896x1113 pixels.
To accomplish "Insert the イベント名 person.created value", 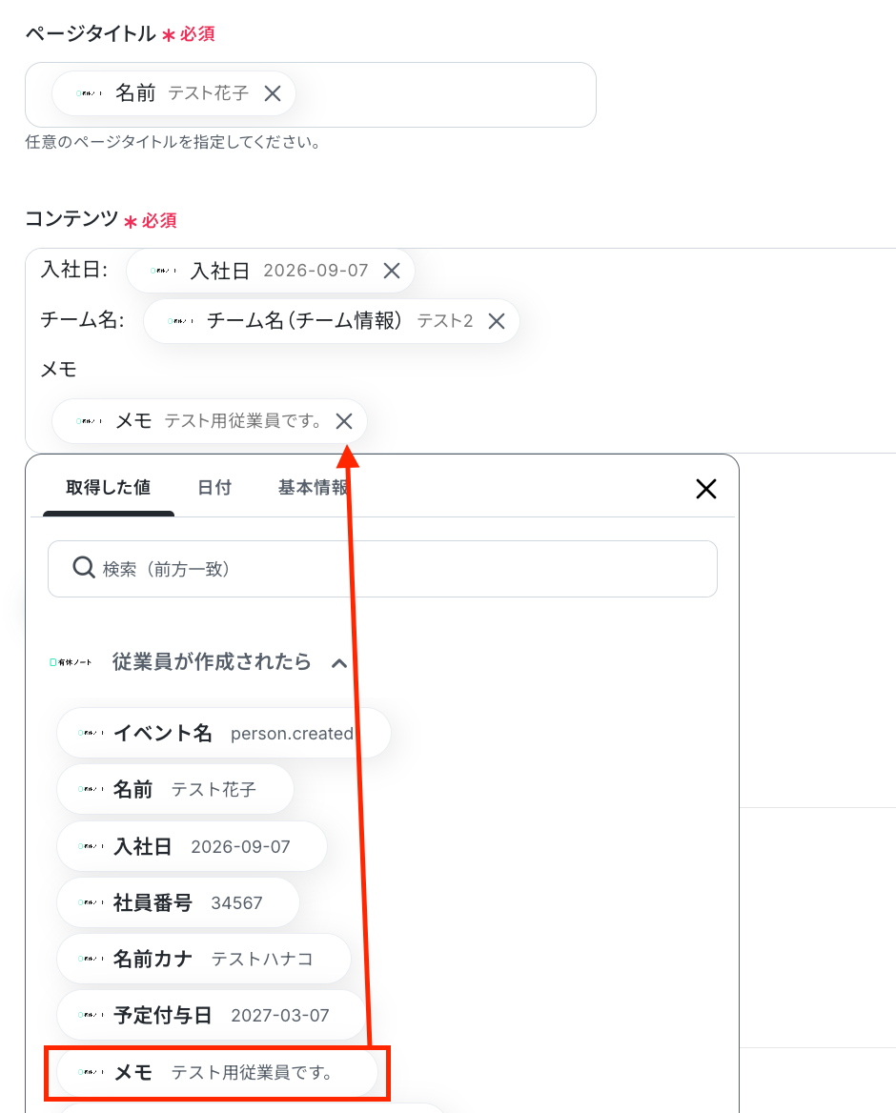I will coord(224,733).
